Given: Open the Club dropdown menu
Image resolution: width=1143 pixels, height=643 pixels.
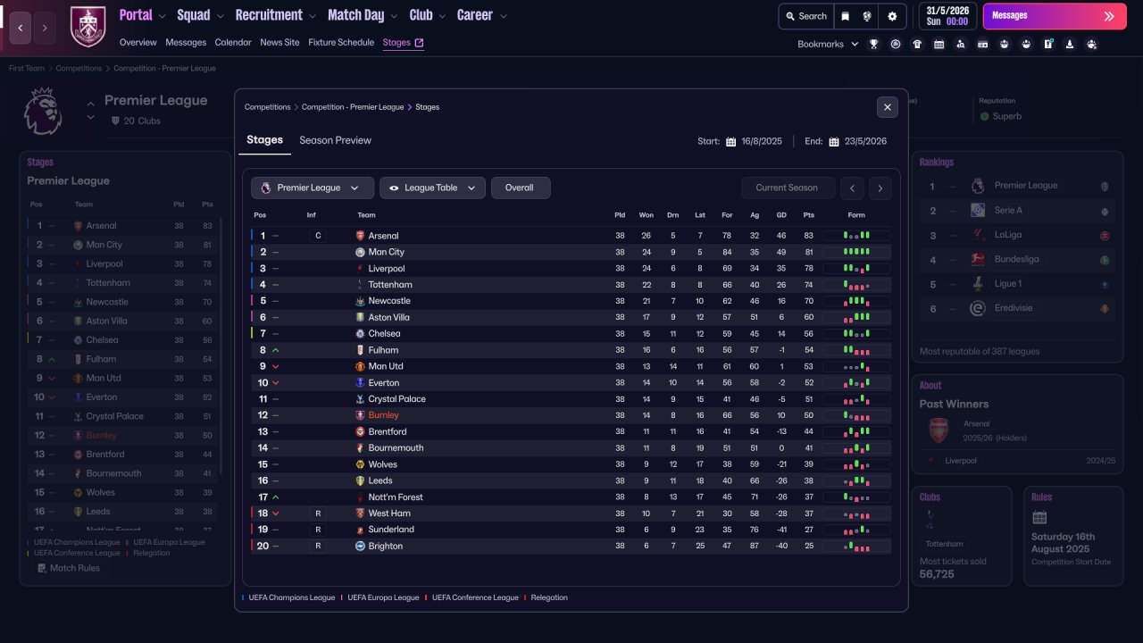Looking at the screenshot, I should (x=428, y=15).
